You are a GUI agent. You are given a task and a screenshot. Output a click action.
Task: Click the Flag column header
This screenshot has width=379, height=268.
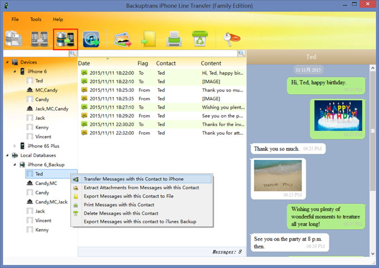143,64
